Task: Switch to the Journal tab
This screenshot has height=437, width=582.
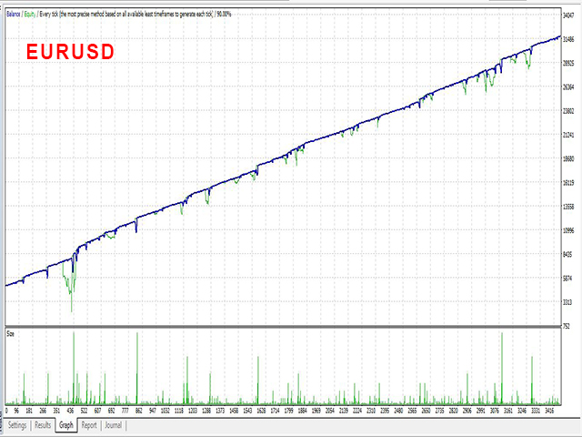Action: point(113,425)
